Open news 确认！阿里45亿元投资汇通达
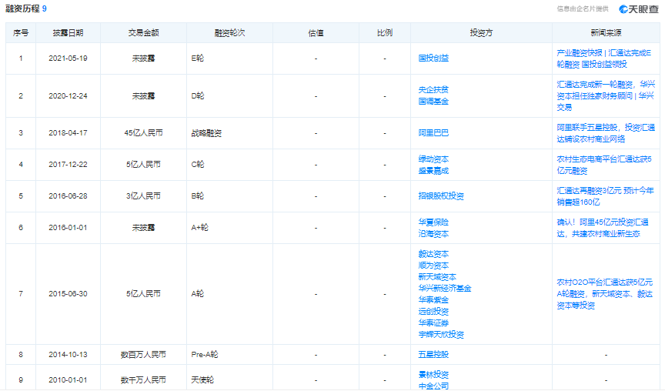Screen dimensions: 665x391 tap(603, 228)
